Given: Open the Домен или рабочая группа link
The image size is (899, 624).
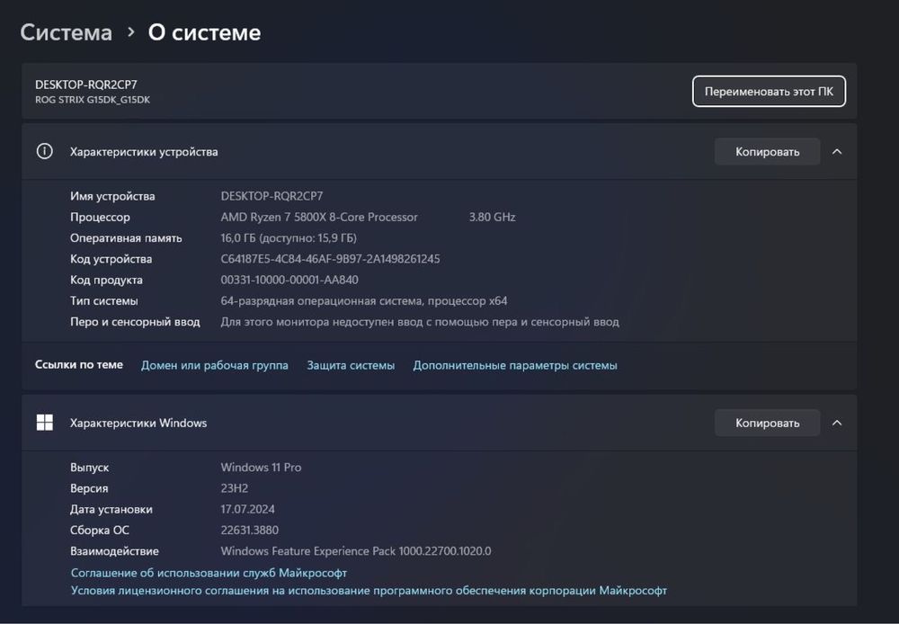Looking at the screenshot, I should point(215,365).
